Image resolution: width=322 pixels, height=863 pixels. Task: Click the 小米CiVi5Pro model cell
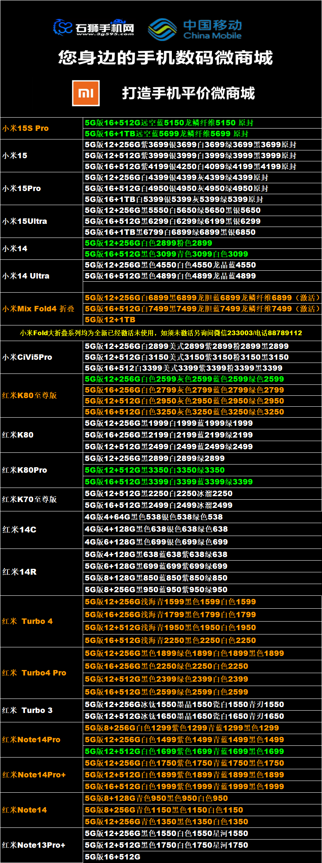point(42,357)
